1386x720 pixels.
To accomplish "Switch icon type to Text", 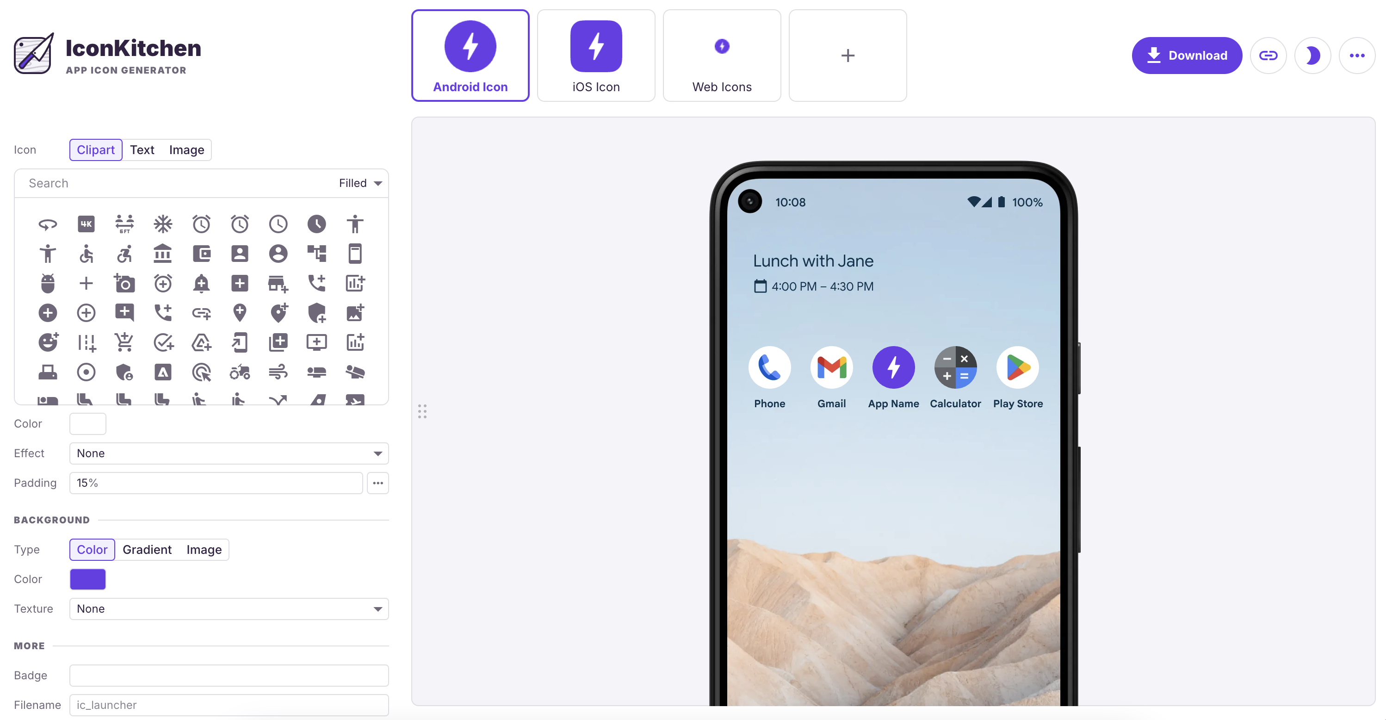I will tap(141, 149).
